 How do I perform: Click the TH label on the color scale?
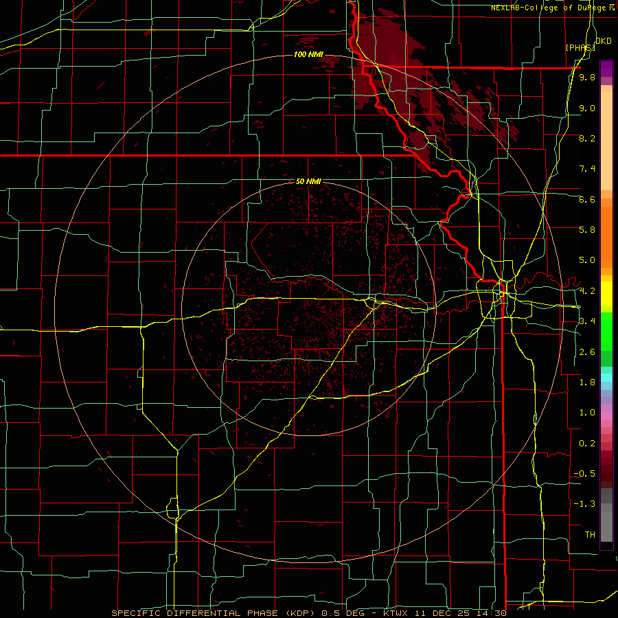[x=590, y=535]
